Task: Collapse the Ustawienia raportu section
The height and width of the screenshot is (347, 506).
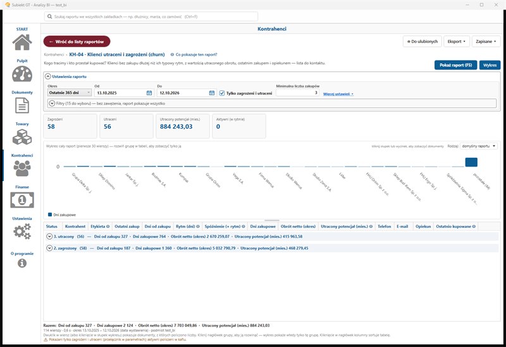Action: click(48, 76)
